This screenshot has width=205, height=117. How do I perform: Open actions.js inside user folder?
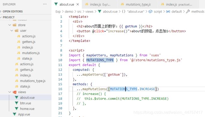pos(29,36)
